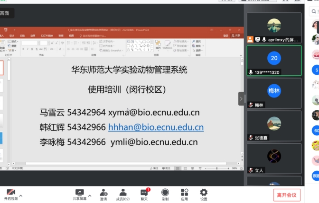
Task: Click muted microphone icon on 张德鑫 tile
Action: tap(251, 138)
